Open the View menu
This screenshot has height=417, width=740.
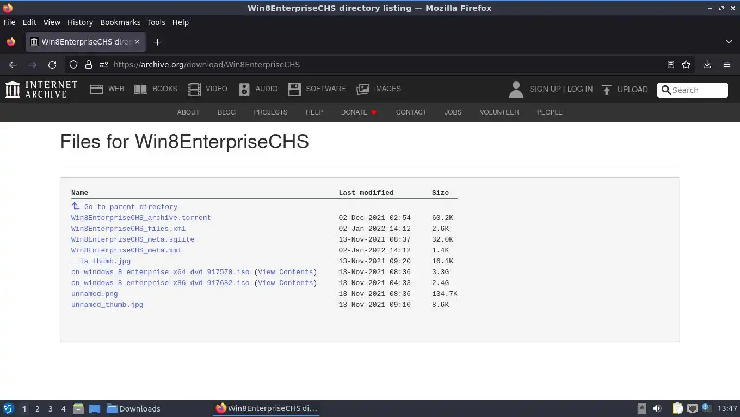(52, 22)
